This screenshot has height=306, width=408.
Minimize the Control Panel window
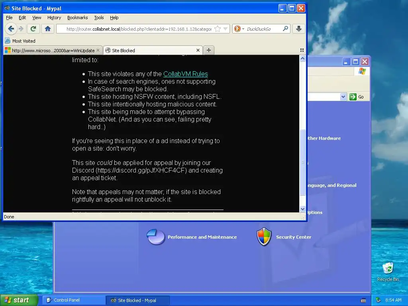pos(346,62)
